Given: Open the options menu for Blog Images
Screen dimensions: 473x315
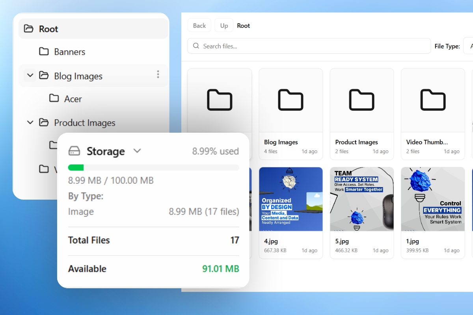Looking at the screenshot, I should [x=158, y=75].
